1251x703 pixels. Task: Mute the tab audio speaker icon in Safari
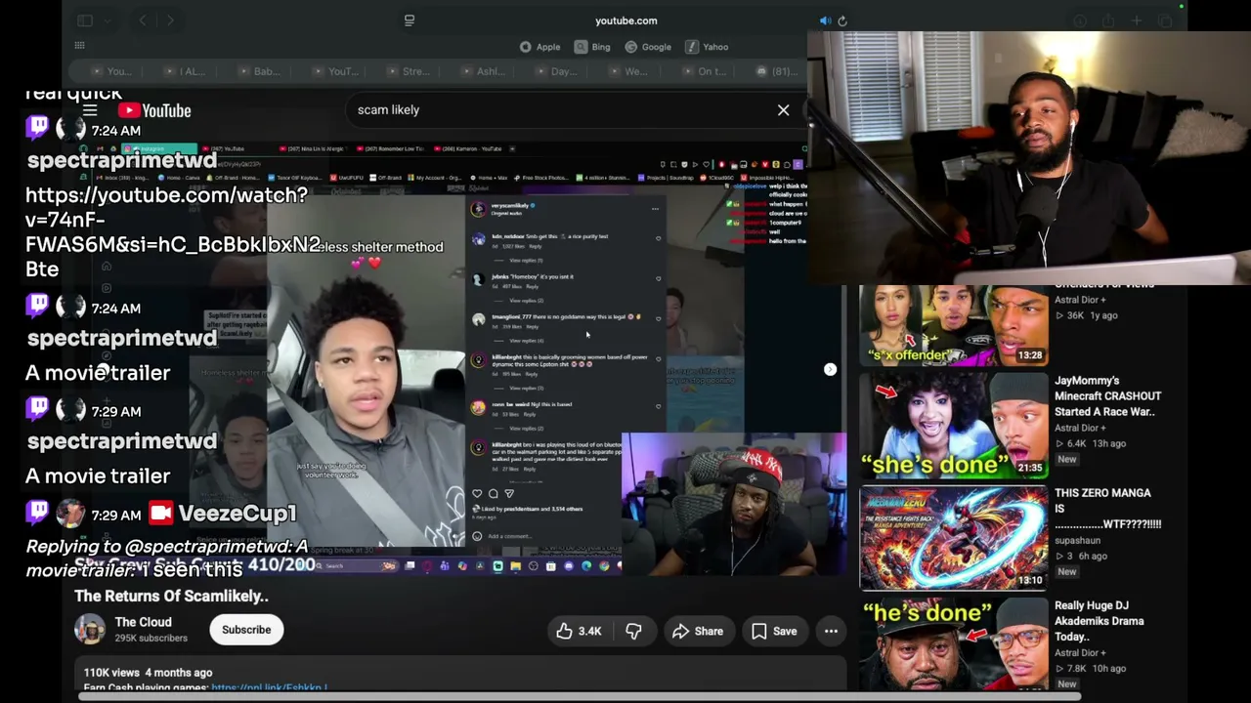point(825,21)
